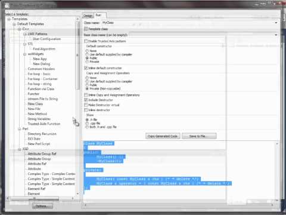Select the New App template
286x215 pixels.
[x=40, y=59]
